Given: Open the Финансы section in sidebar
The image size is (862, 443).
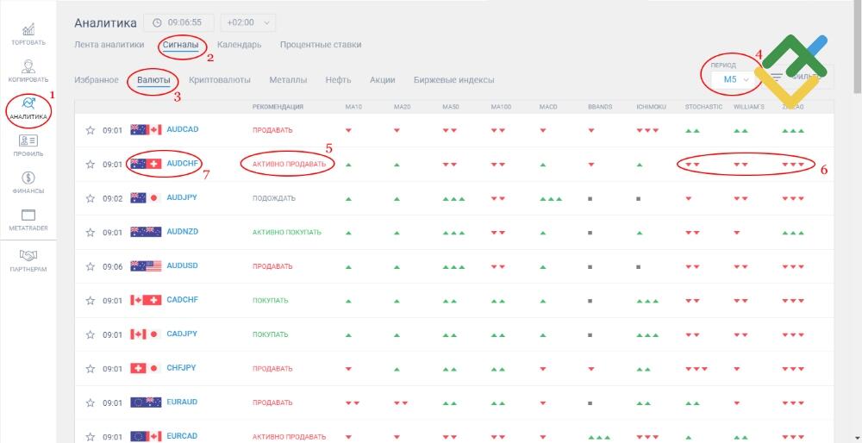Looking at the screenshot, I should (28, 183).
